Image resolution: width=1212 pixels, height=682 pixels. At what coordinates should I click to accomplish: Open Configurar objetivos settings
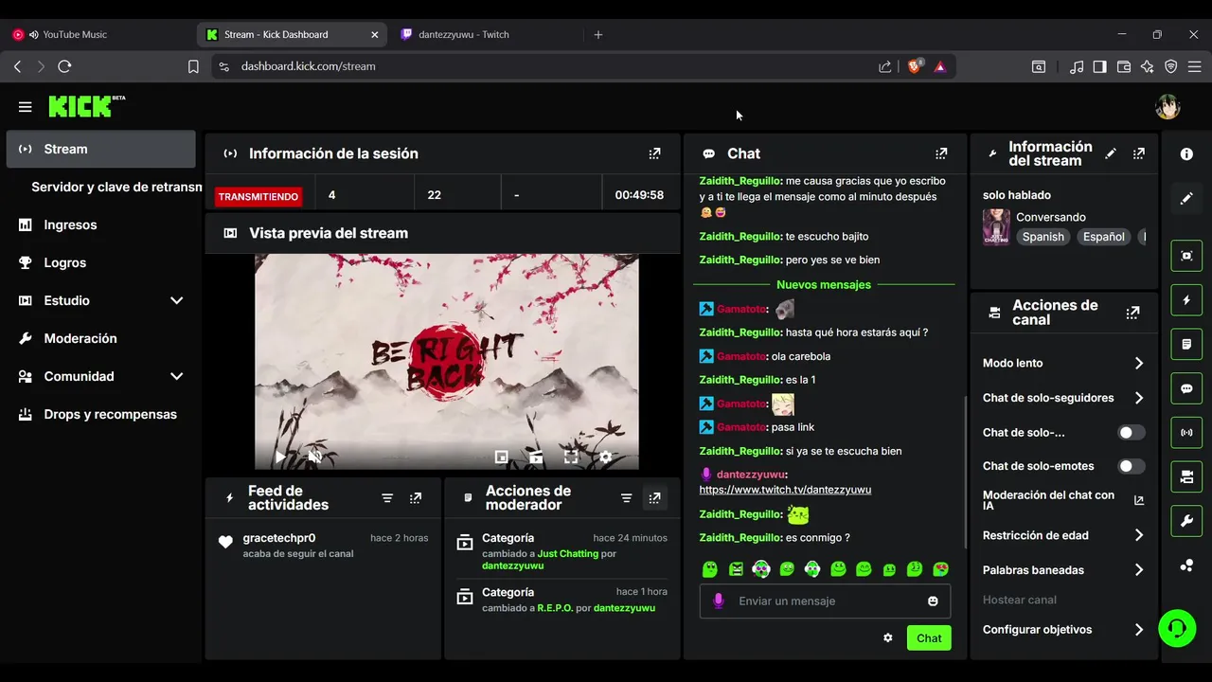click(1064, 630)
